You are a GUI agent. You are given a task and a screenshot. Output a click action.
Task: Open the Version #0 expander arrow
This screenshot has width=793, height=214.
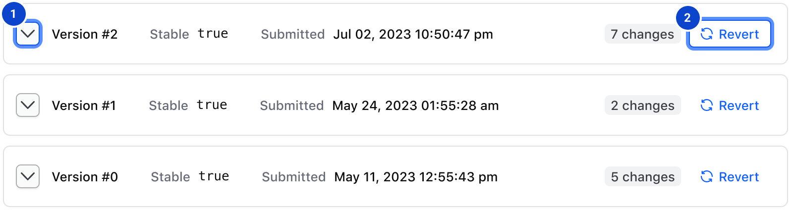28,177
